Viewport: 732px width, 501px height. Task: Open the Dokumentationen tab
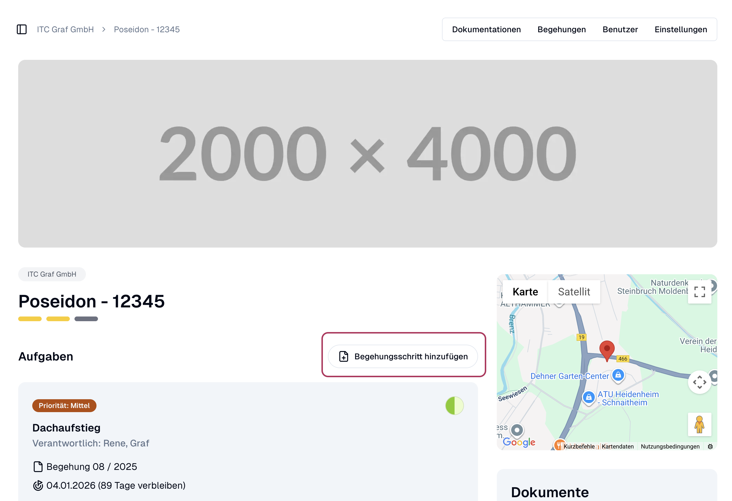(x=486, y=29)
